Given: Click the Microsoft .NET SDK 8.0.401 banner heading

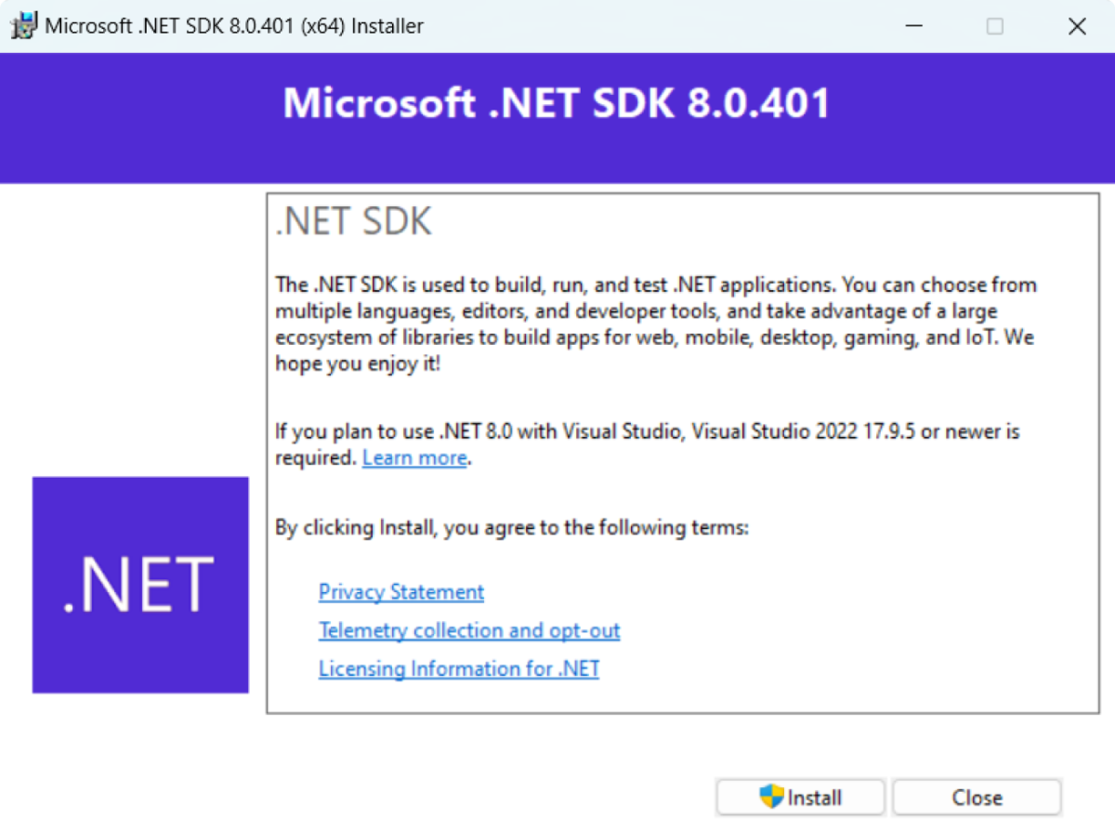Looking at the screenshot, I should 556,103.
